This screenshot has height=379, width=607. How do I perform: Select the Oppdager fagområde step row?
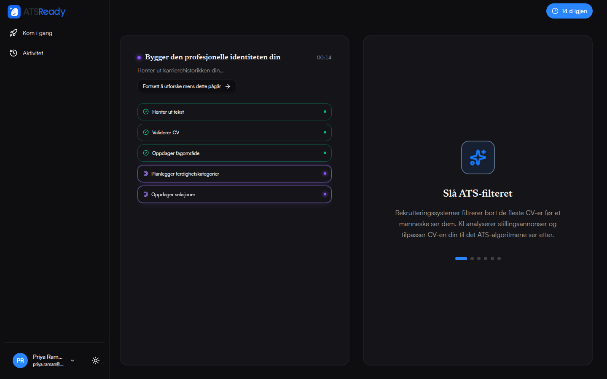click(234, 153)
